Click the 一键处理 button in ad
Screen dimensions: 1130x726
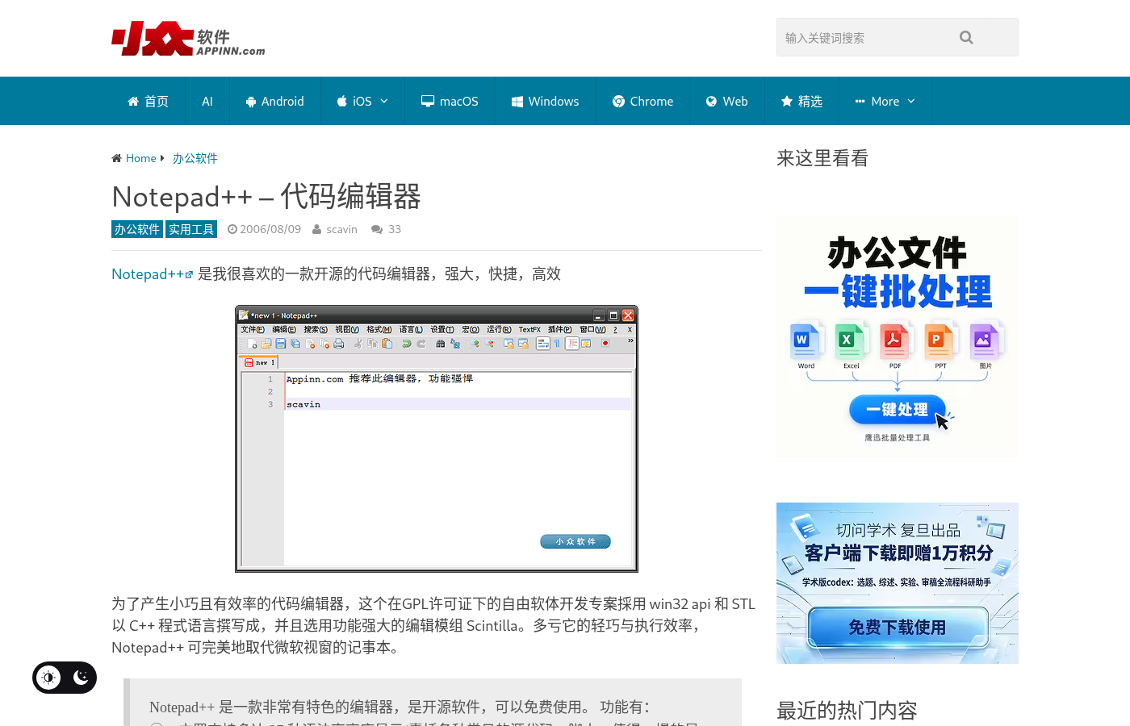[897, 410]
